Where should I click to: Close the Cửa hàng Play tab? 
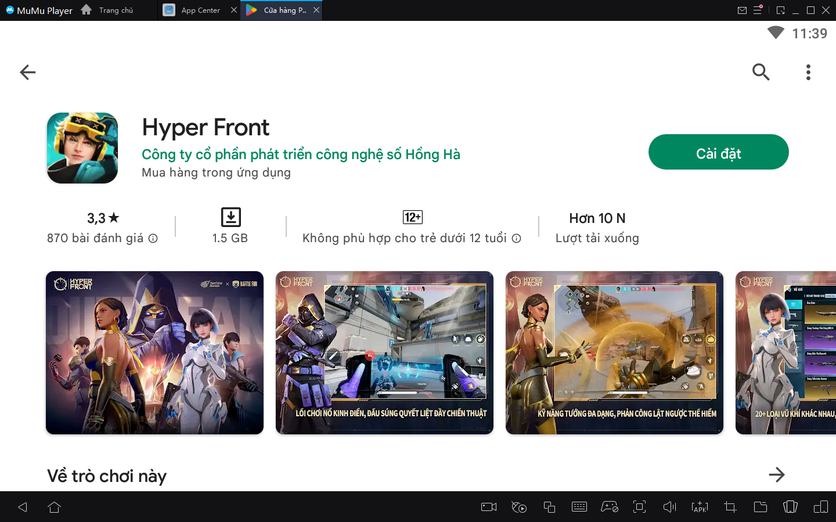(316, 10)
